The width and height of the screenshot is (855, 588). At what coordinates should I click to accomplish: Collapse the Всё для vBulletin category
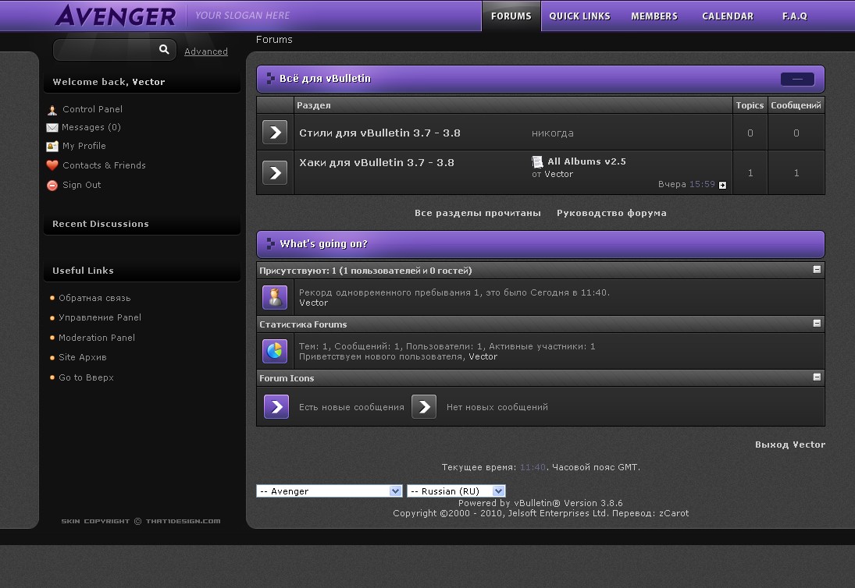coord(797,79)
